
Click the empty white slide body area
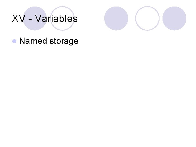[x=98, y=95]
